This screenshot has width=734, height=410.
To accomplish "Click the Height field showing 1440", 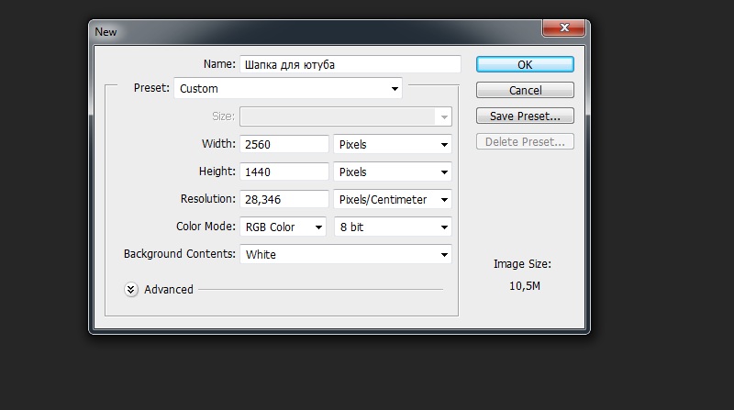I will click(x=284, y=172).
